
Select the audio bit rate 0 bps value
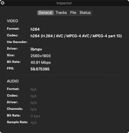click(35, 116)
